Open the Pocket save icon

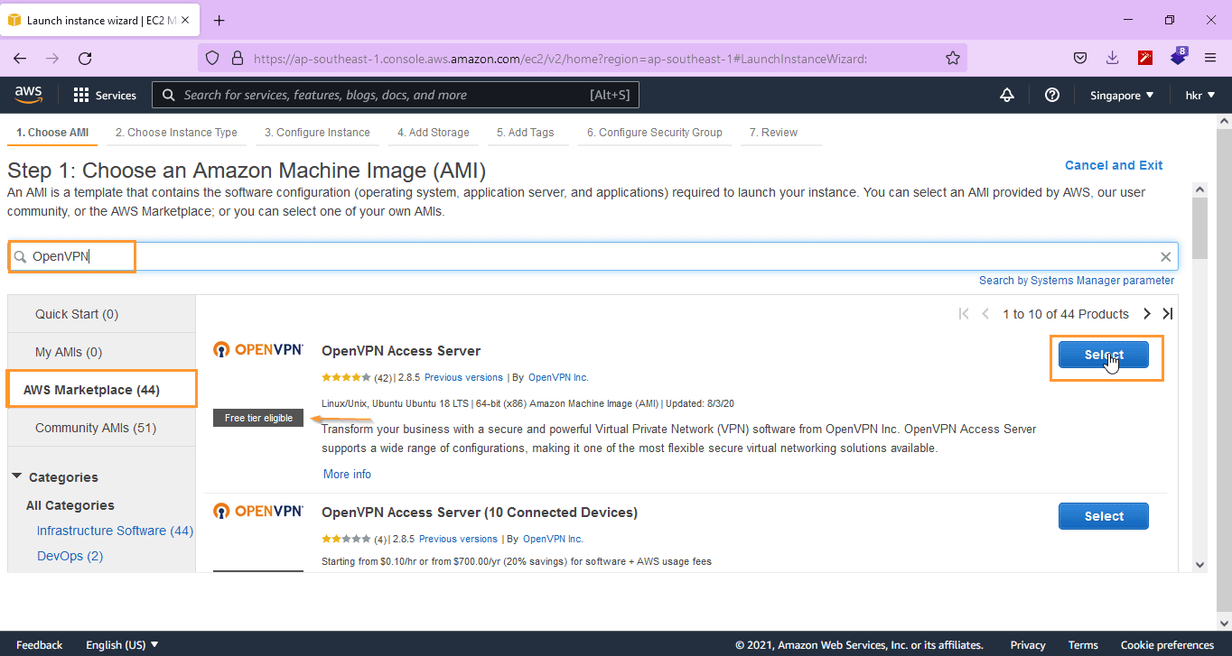[x=1079, y=58]
